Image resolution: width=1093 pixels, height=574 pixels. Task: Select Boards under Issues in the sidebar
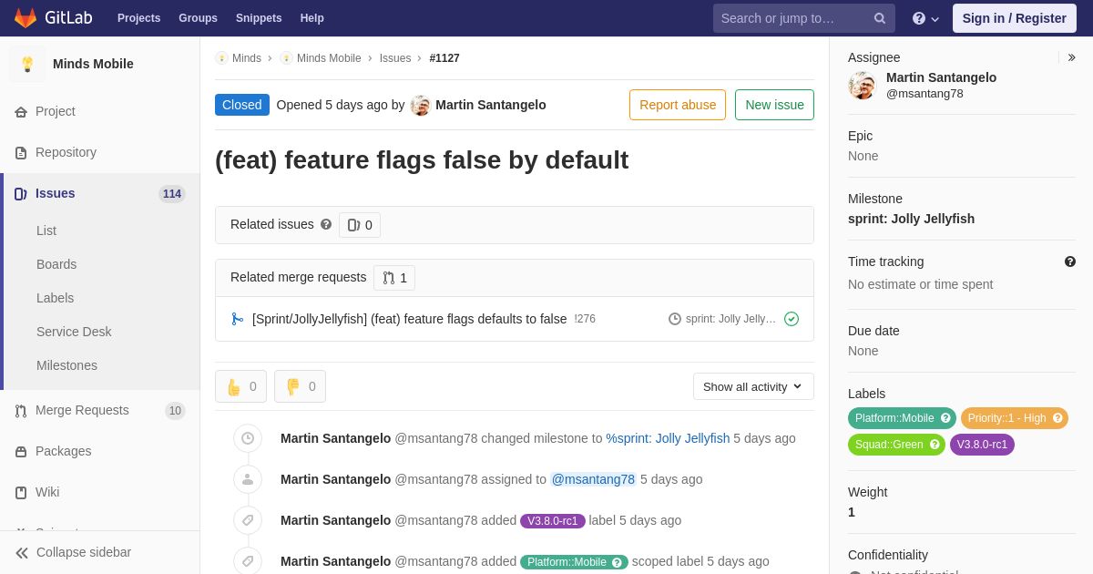pos(56,264)
